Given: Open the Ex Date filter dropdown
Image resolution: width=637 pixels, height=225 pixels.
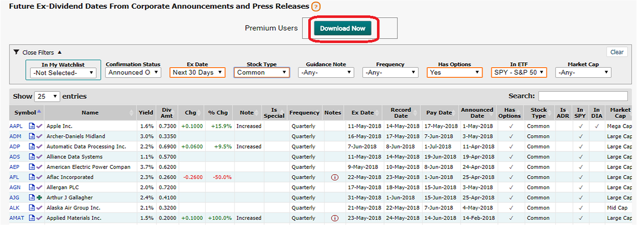Looking at the screenshot, I should coord(197,73).
